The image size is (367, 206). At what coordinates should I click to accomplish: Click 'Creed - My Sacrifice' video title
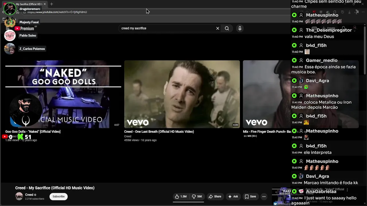pos(55,188)
